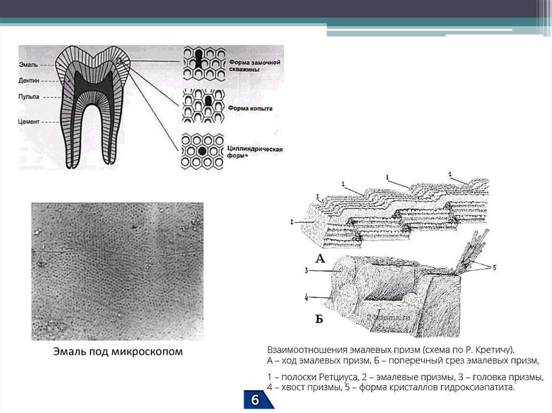Click the text 'Циллиндрическая форма'
552x413 pixels.
[x=254, y=152]
